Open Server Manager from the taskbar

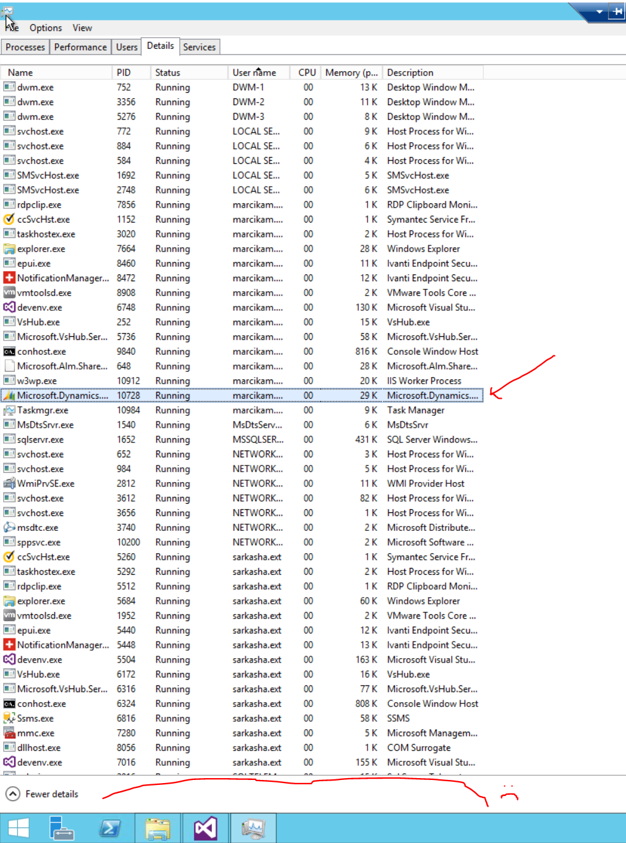(61, 828)
